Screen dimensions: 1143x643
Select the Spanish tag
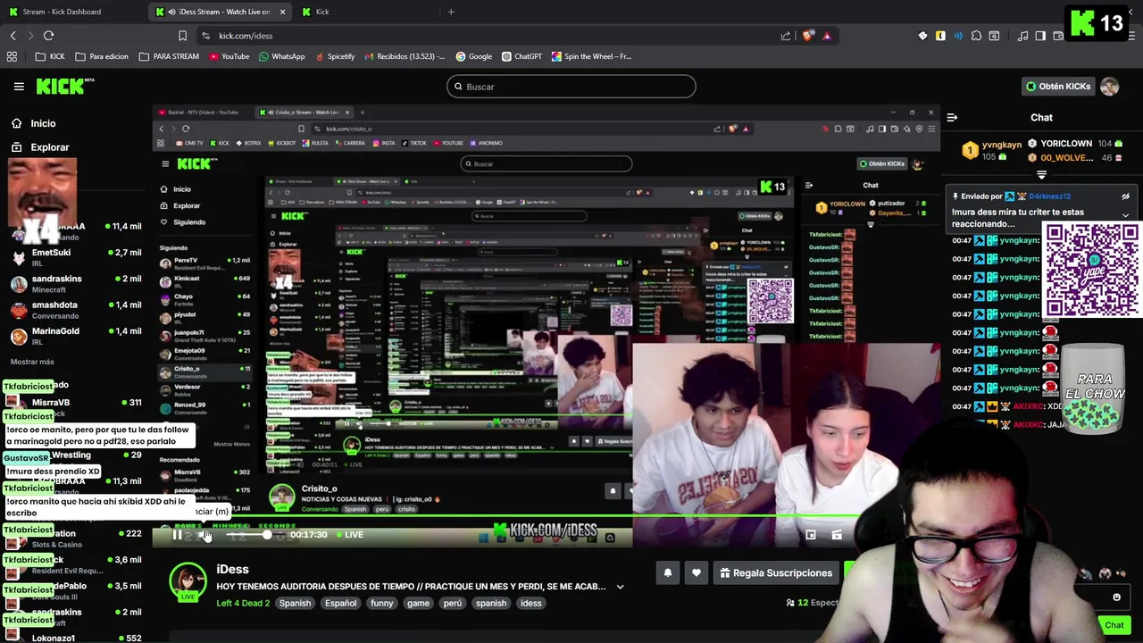[295, 603]
